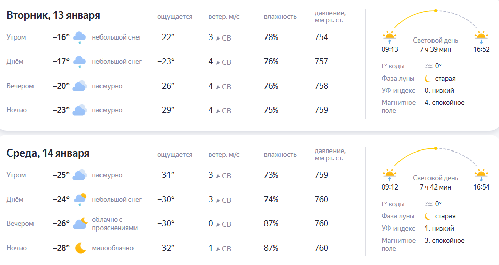The height and width of the screenshot is (265, 499).
Task: Click Tuesday moon phase crescent icon
Action: tap(428, 79)
